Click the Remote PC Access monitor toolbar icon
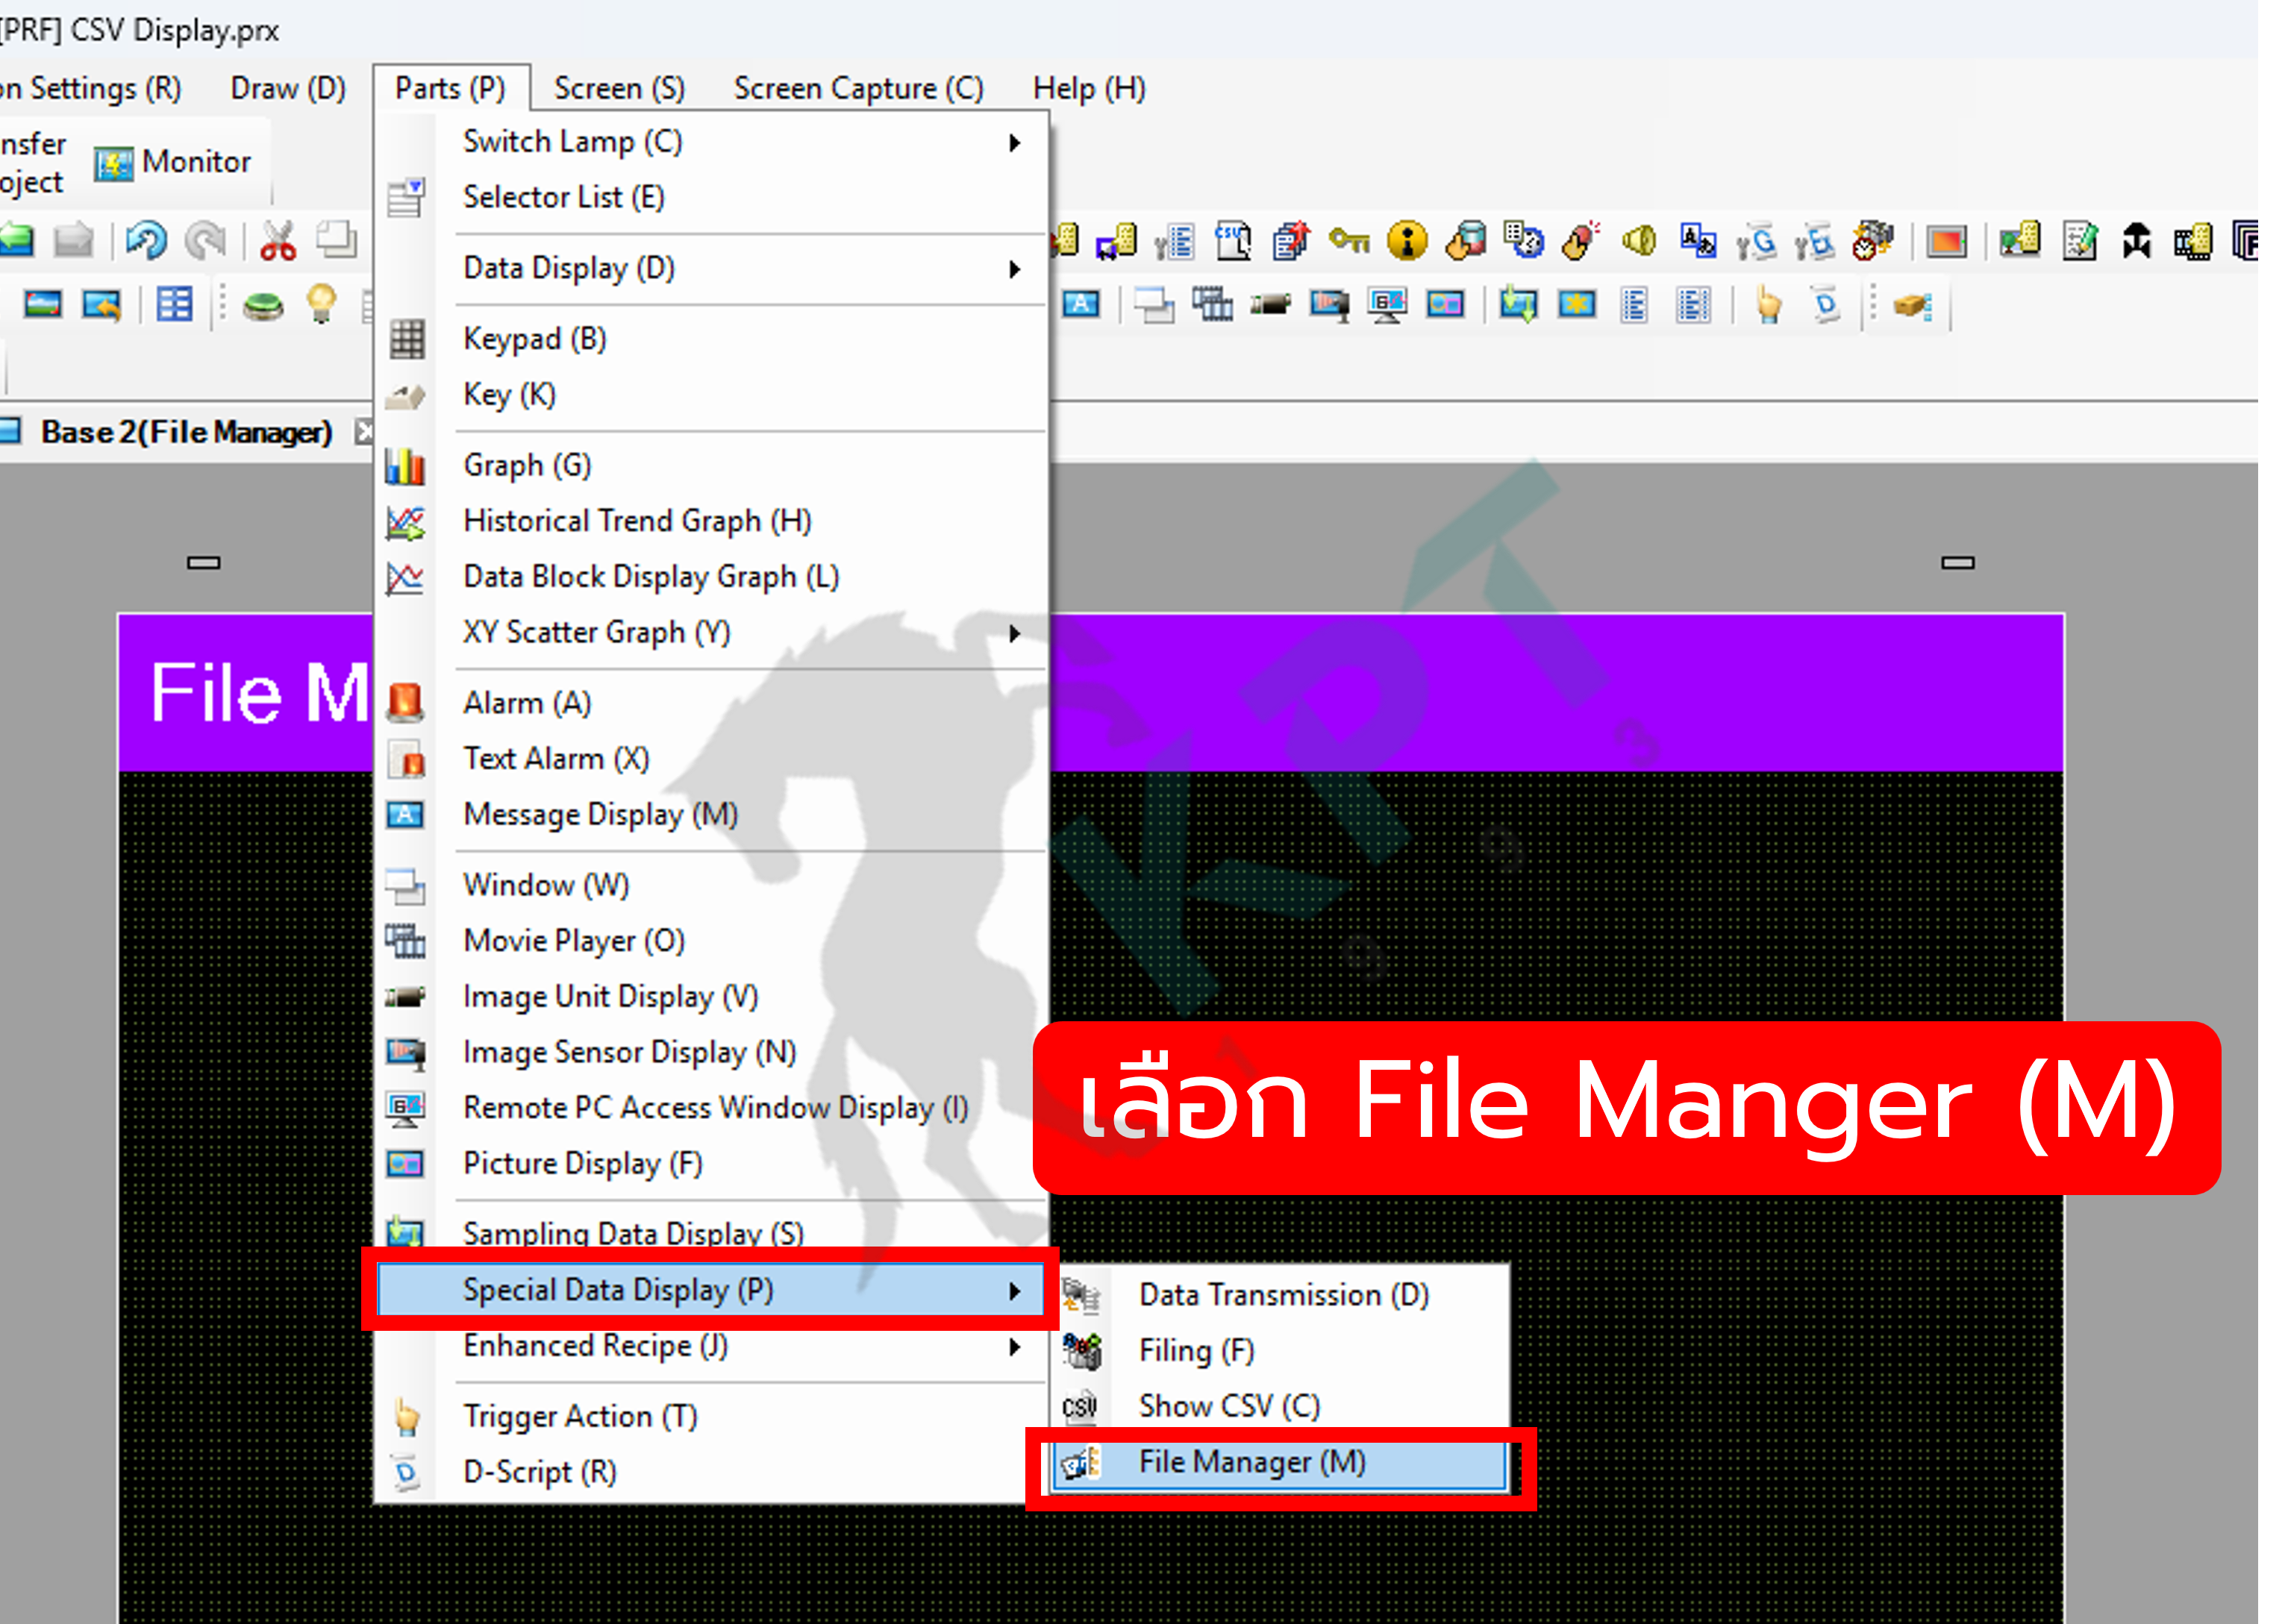2285x1624 pixels. pyautogui.click(x=1387, y=304)
